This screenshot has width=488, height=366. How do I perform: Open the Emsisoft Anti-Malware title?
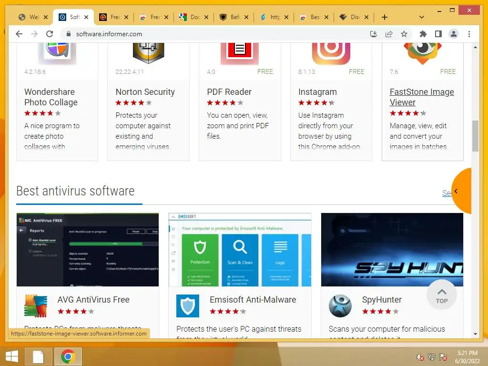[253, 300]
